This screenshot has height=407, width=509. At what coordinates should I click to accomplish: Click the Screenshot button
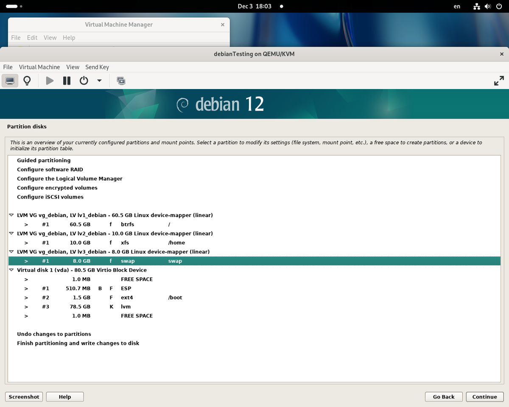tap(24, 397)
